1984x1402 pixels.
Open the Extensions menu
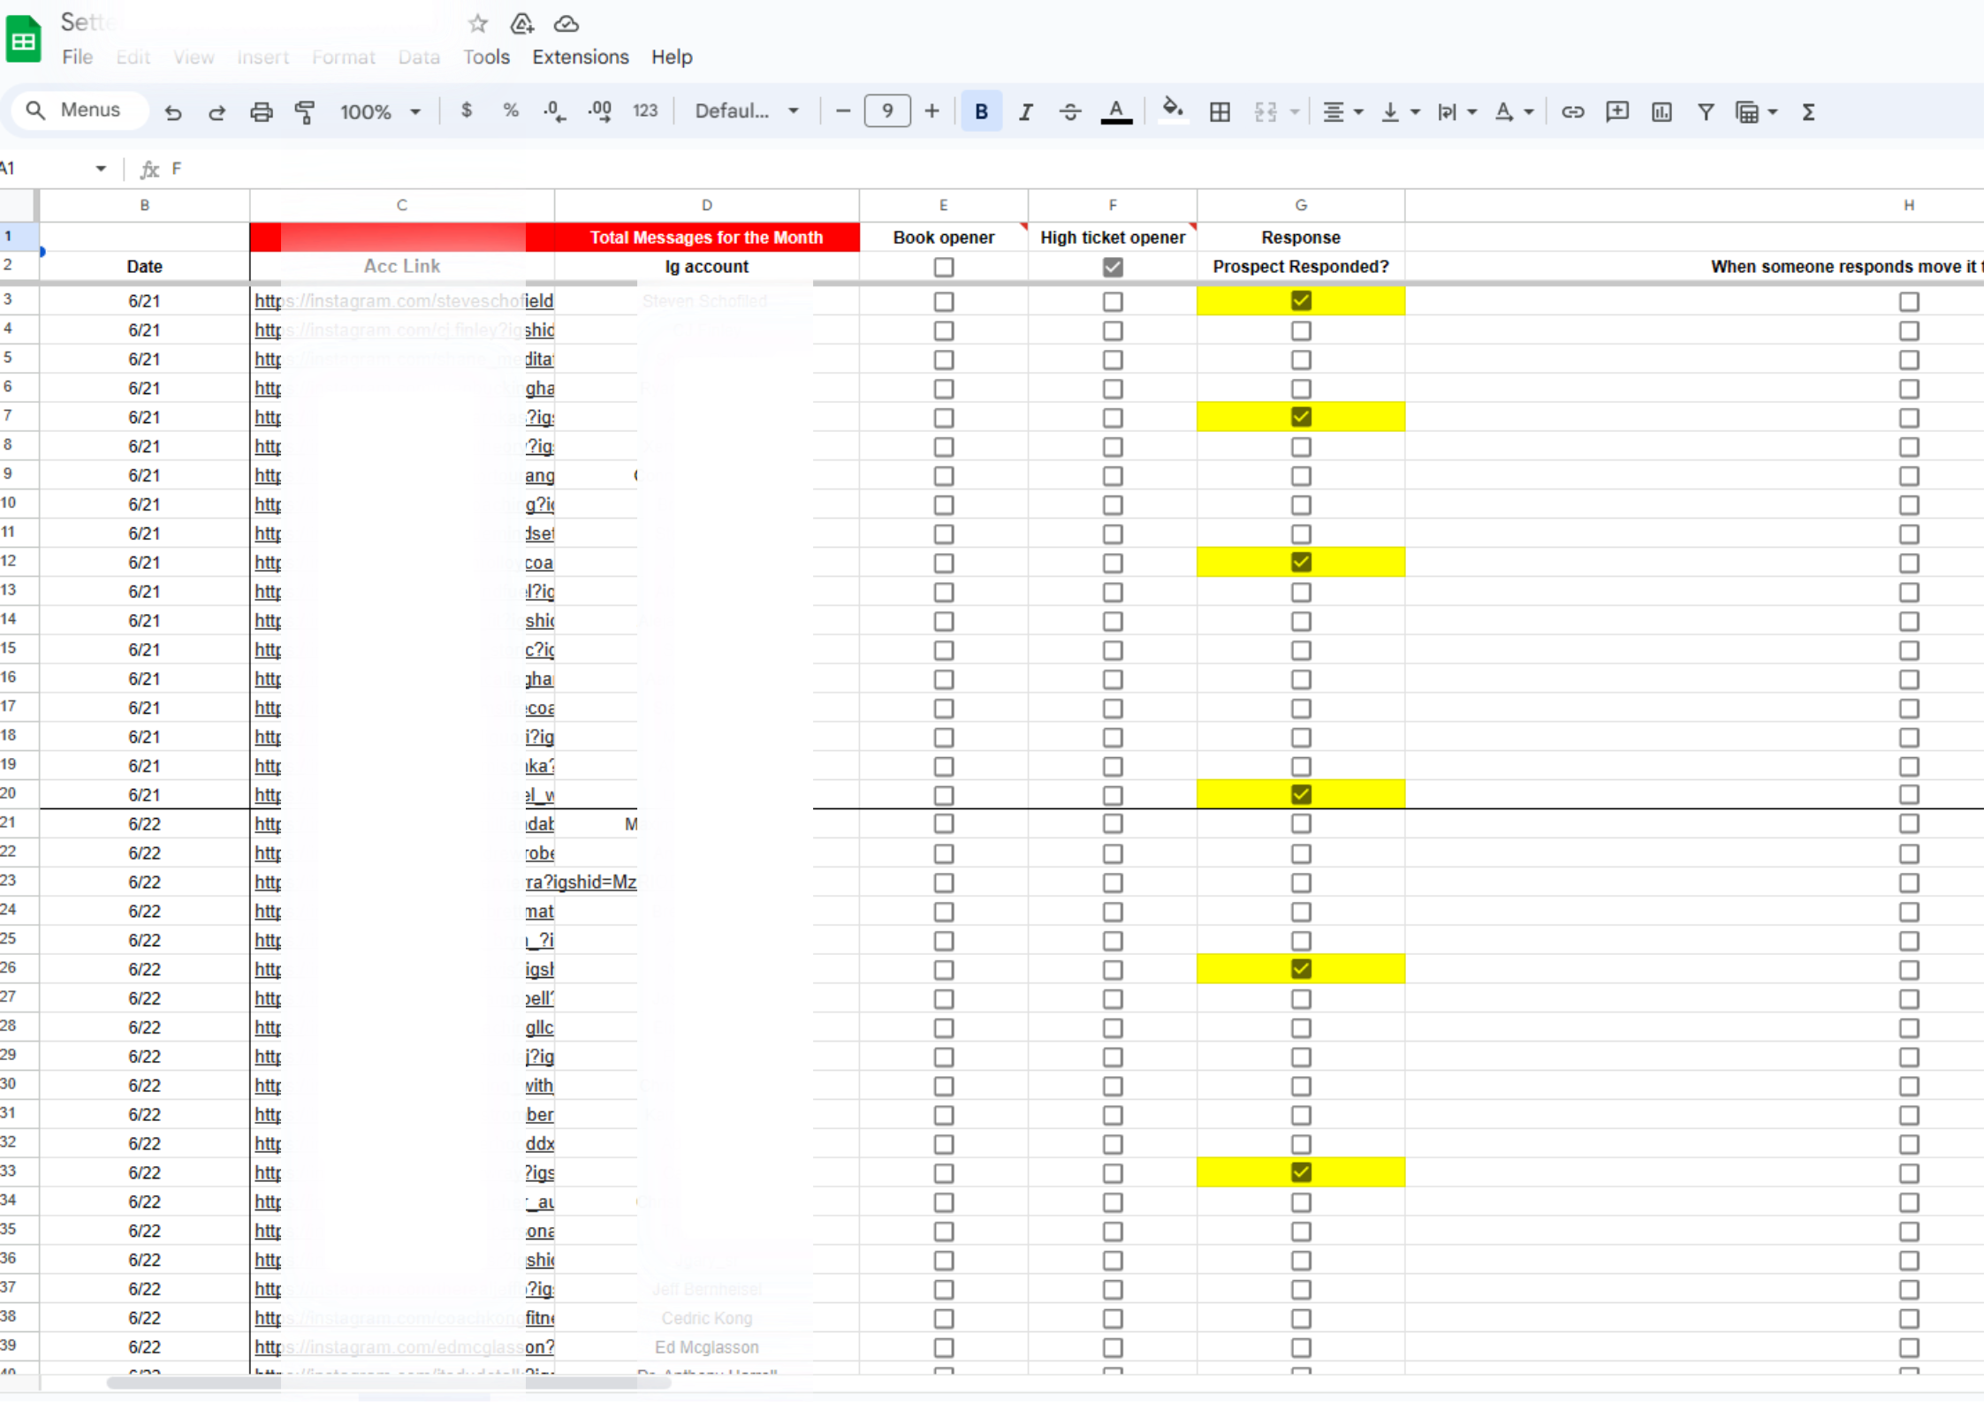tap(580, 57)
